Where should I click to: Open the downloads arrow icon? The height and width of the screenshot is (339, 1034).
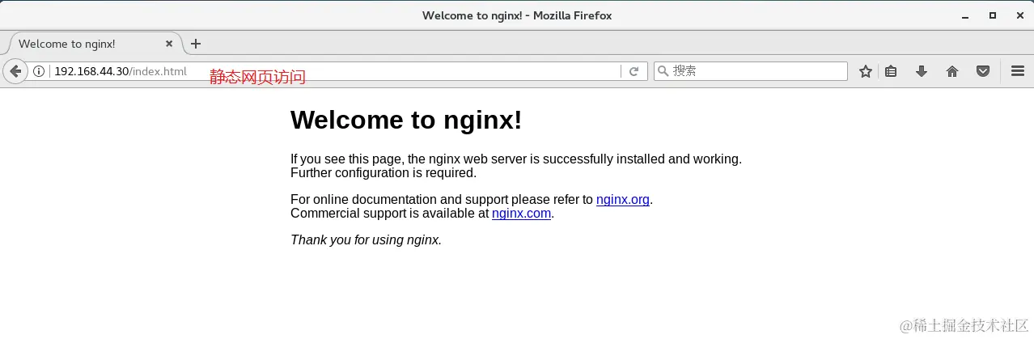(921, 71)
